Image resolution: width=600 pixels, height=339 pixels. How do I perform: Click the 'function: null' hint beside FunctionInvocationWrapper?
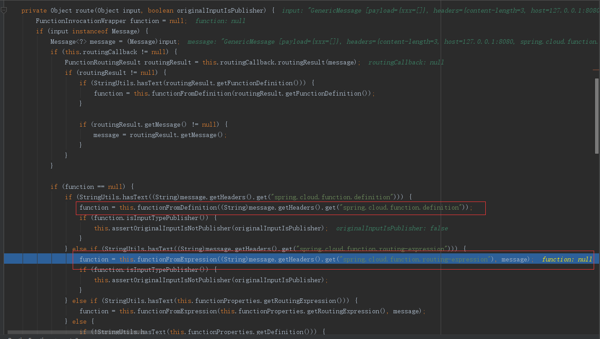pyautogui.click(x=220, y=21)
